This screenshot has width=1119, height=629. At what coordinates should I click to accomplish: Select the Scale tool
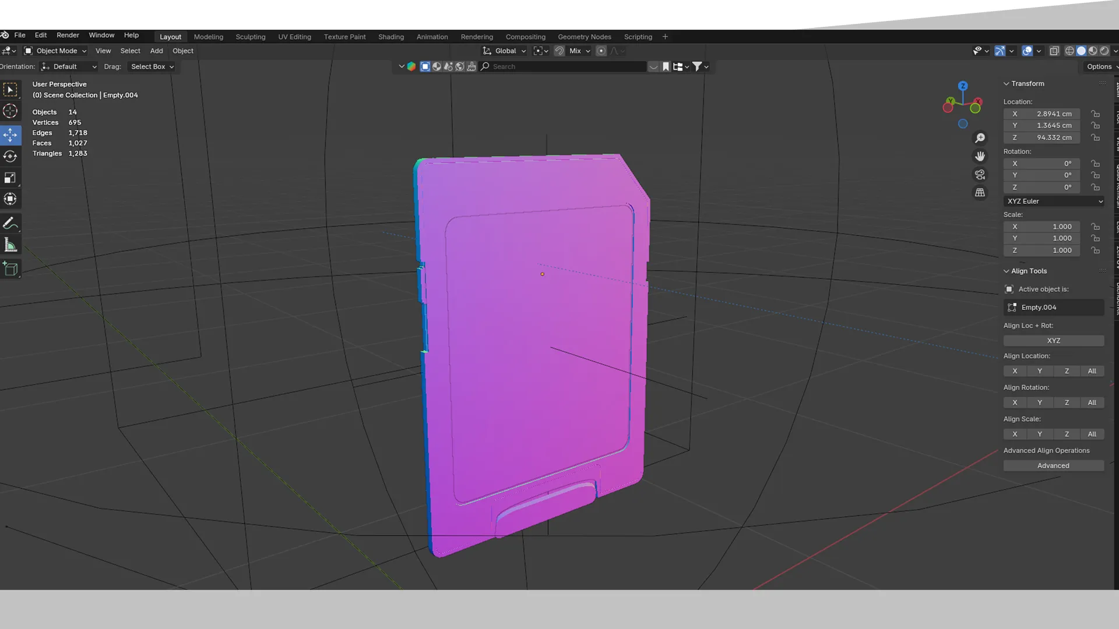[10, 178]
